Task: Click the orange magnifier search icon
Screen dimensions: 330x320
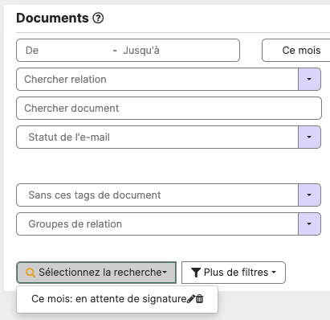Action: [x=31, y=273]
